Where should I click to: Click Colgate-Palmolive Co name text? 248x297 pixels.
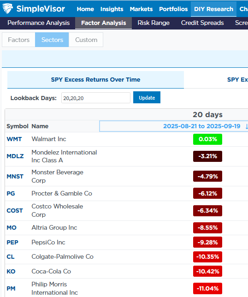[63, 257]
